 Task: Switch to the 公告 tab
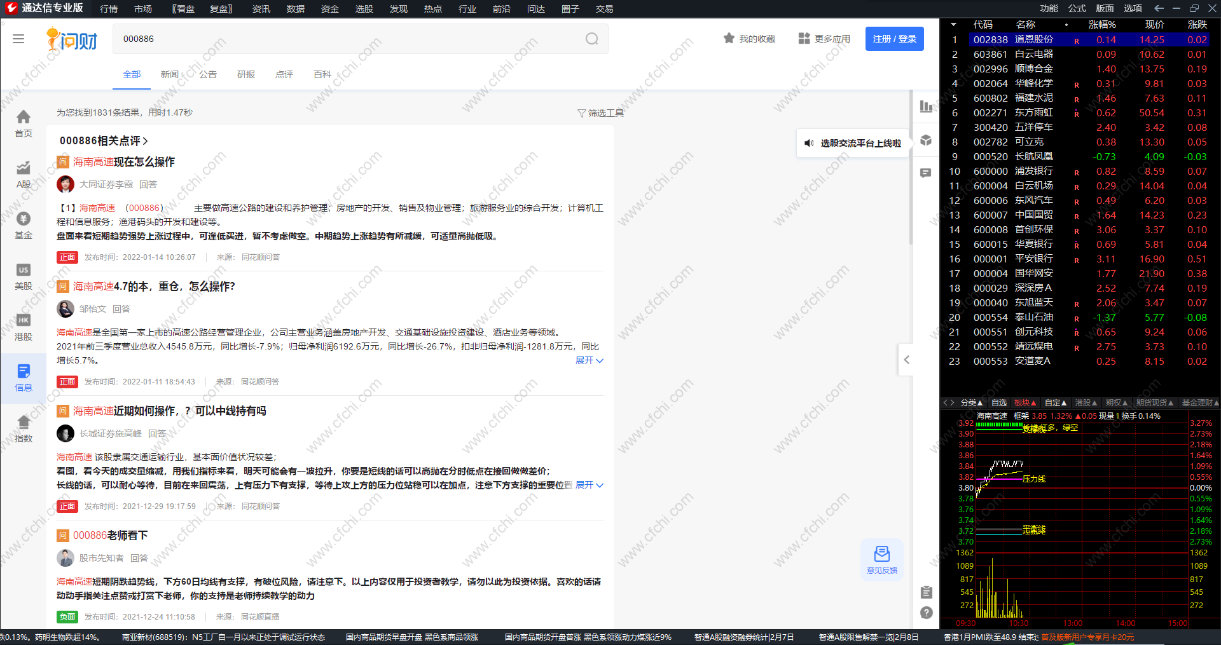pyautogui.click(x=208, y=74)
